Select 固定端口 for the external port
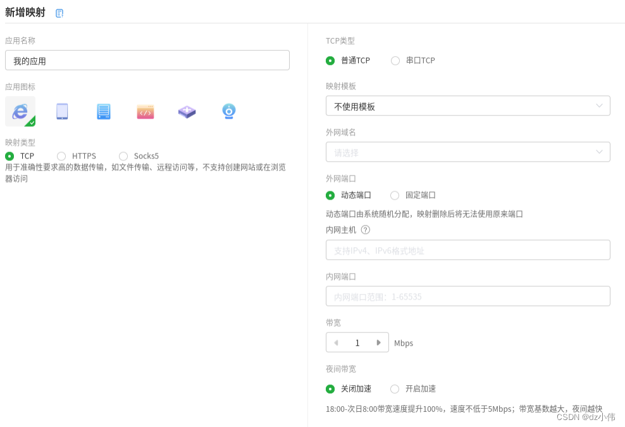The width and height of the screenshot is (625, 427). point(395,195)
